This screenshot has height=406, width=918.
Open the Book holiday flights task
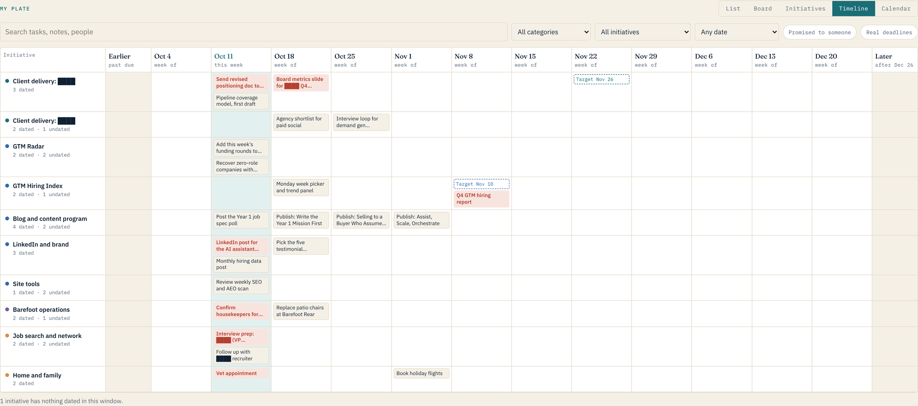tap(421, 373)
